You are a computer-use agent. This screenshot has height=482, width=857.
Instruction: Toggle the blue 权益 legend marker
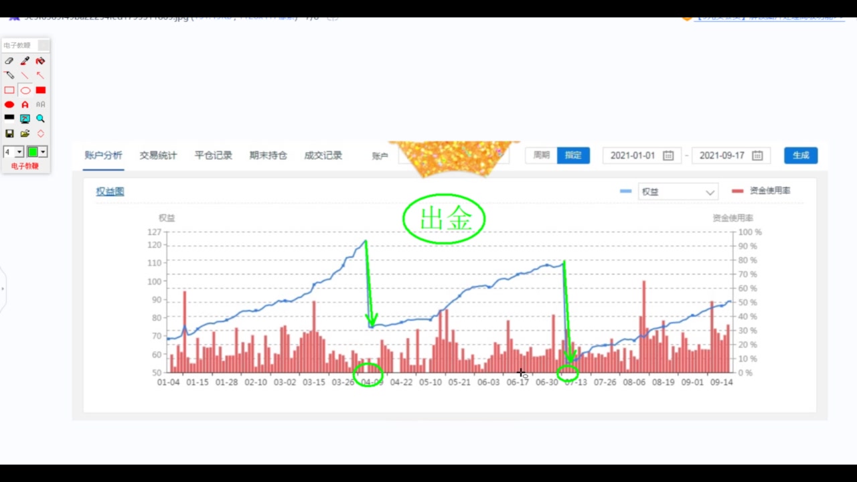coord(625,191)
